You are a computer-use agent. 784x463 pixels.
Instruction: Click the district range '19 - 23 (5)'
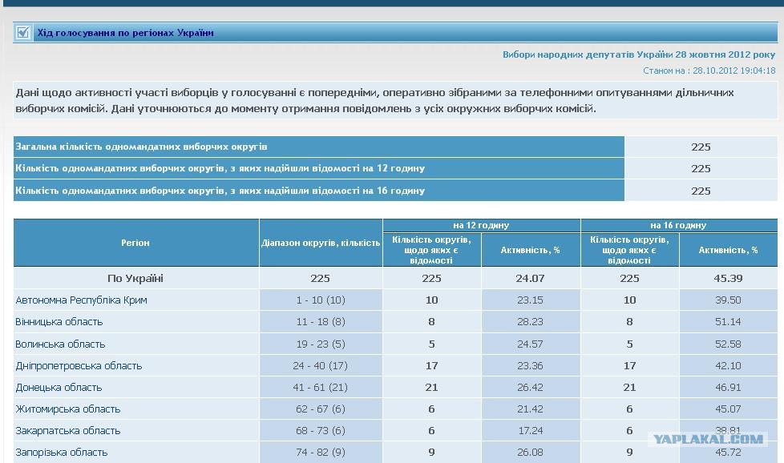click(321, 344)
